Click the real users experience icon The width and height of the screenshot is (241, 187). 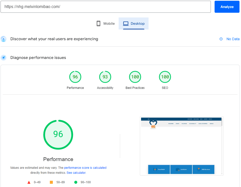tap(3, 39)
